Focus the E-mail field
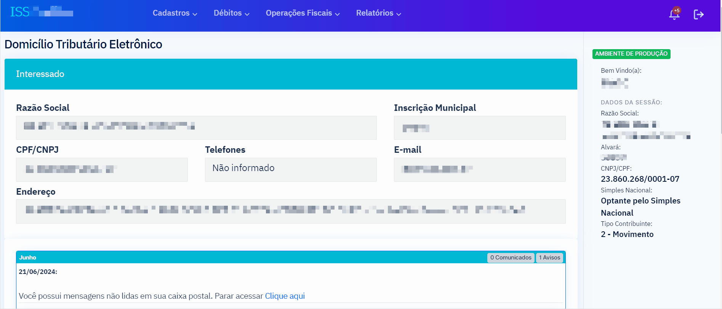This screenshot has height=309, width=722. tap(479, 170)
